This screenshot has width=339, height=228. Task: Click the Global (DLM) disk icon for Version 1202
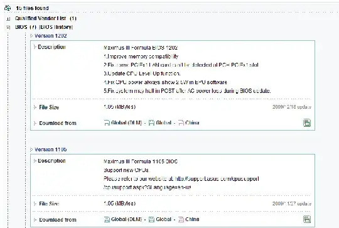107,123
